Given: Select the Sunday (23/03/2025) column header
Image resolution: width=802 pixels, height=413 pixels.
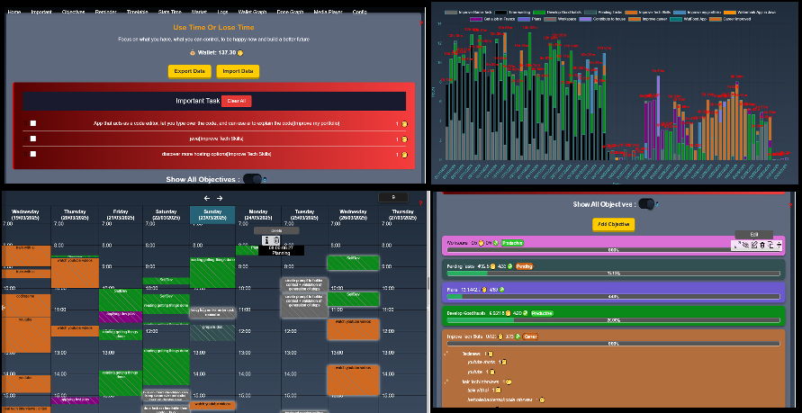Looking at the screenshot, I should click(x=212, y=215).
